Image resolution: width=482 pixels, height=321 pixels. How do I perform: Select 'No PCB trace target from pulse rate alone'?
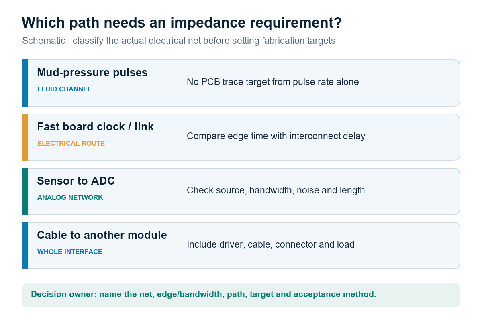[273, 82]
